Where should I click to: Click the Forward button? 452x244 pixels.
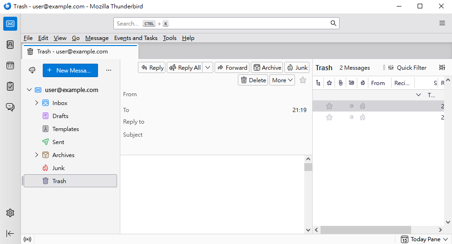(232, 67)
